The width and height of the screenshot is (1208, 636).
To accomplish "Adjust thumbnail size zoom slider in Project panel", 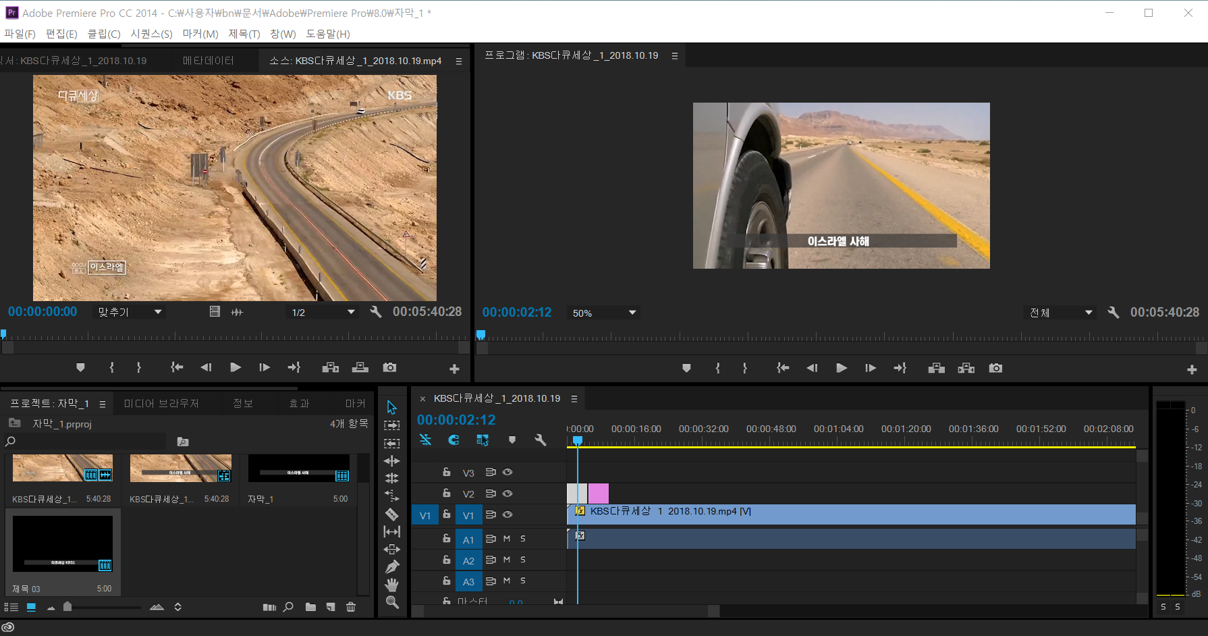I will pyautogui.click(x=67, y=606).
